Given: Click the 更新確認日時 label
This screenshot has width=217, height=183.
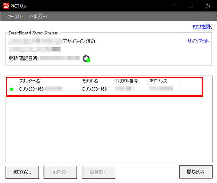Looking at the screenshot, I should click(x=24, y=58).
